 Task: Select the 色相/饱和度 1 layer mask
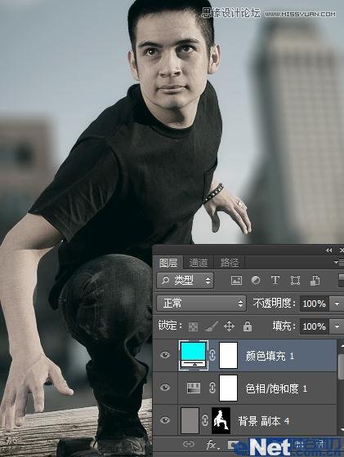tap(228, 388)
